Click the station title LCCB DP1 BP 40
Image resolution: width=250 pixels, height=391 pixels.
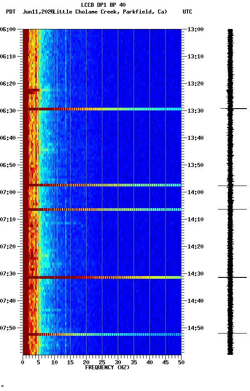click(x=103, y=5)
